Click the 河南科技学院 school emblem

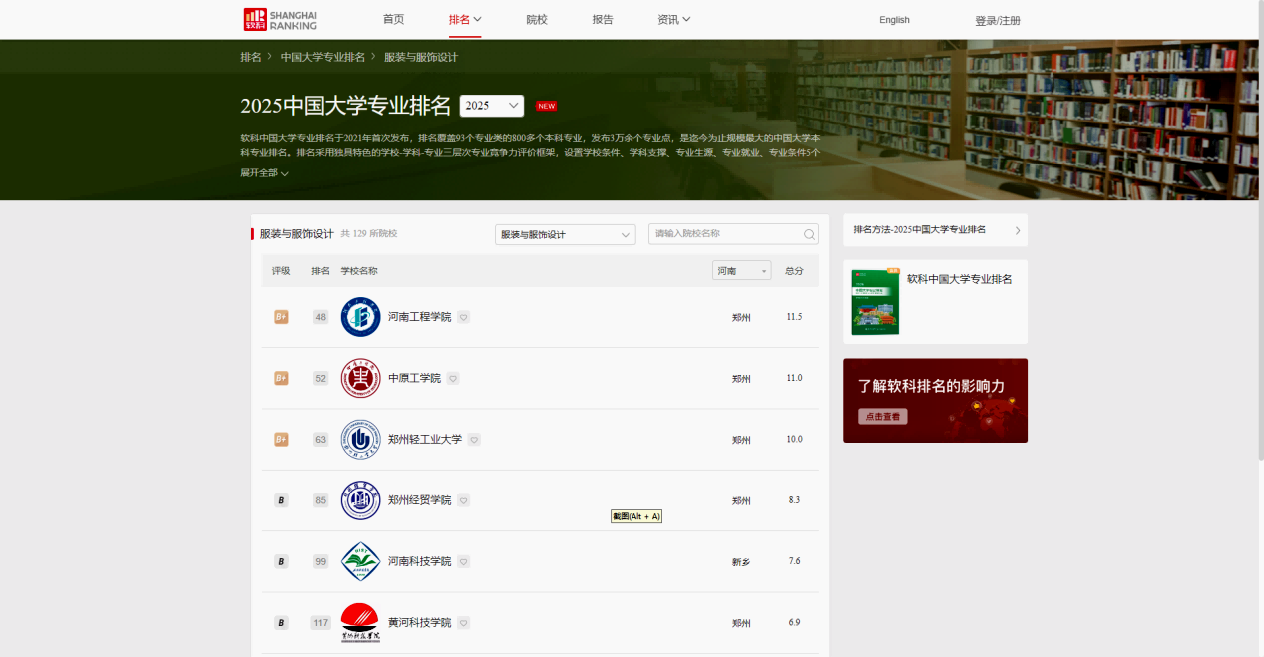(360, 561)
